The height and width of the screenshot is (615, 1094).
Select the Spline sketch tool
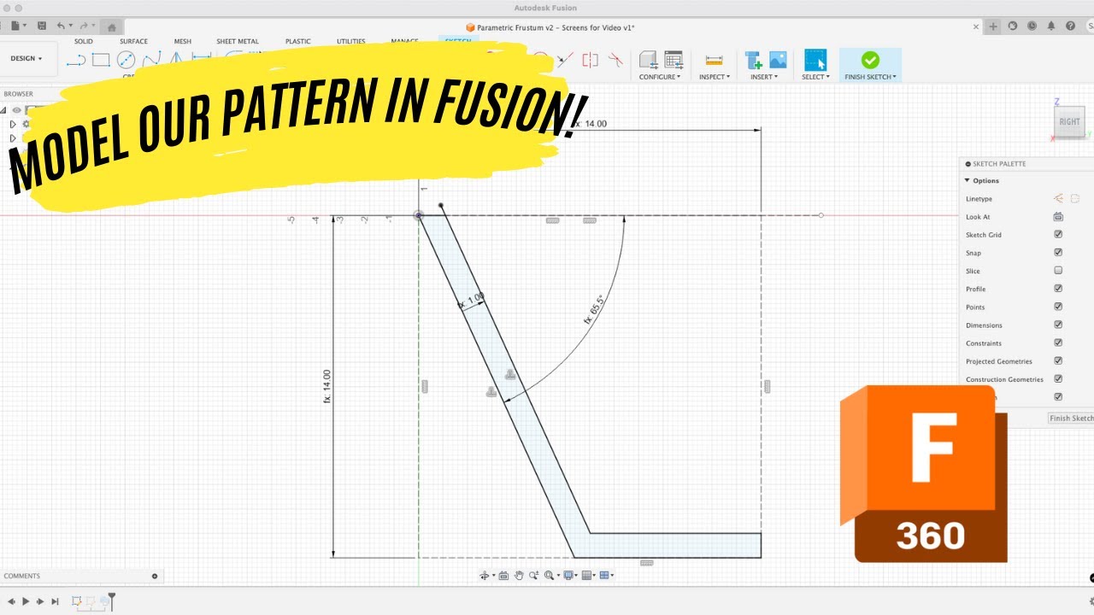[151, 60]
